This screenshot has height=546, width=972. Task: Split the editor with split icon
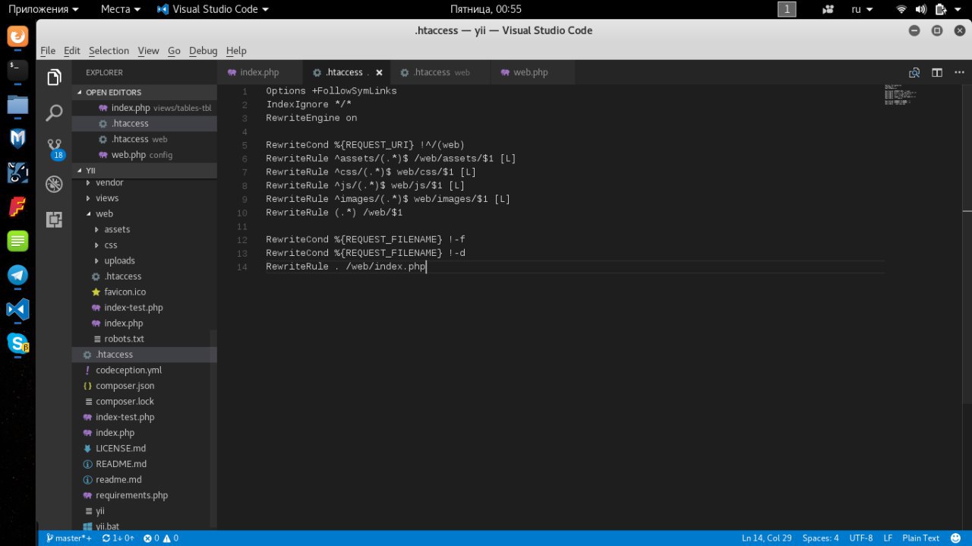click(937, 73)
